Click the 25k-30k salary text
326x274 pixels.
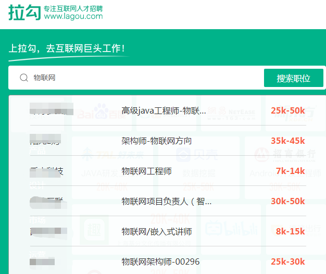[288, 261]
